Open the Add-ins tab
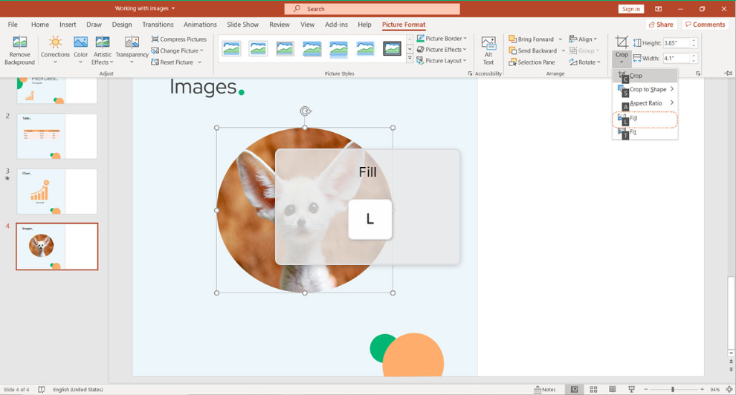Viewport: 736px width, 395px height. (337, 25)
